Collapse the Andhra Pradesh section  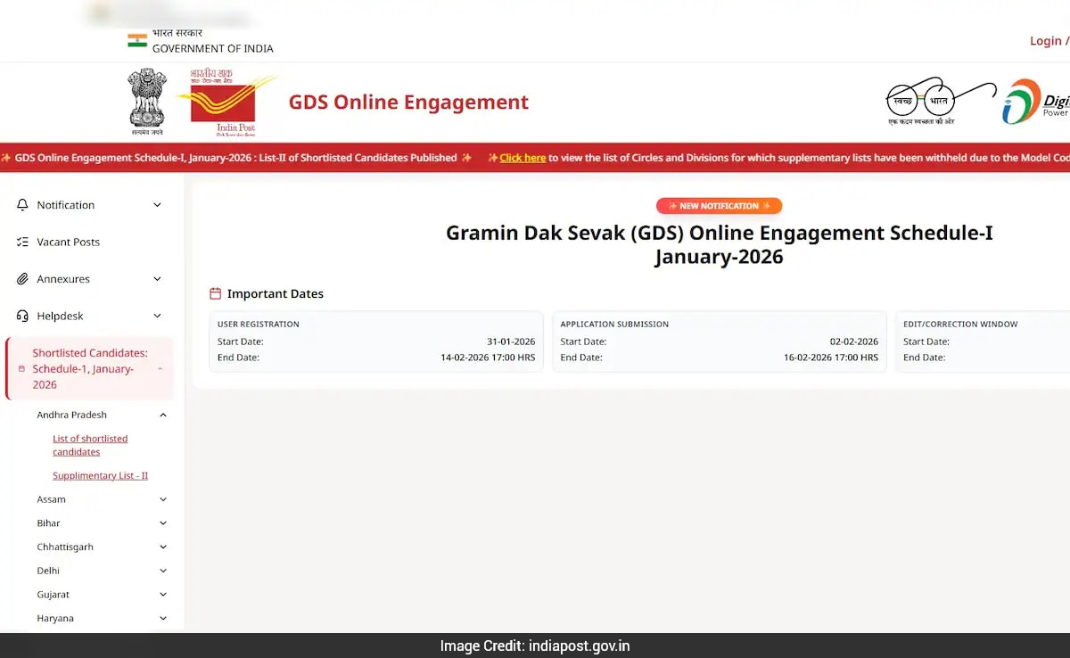(162, 414)
